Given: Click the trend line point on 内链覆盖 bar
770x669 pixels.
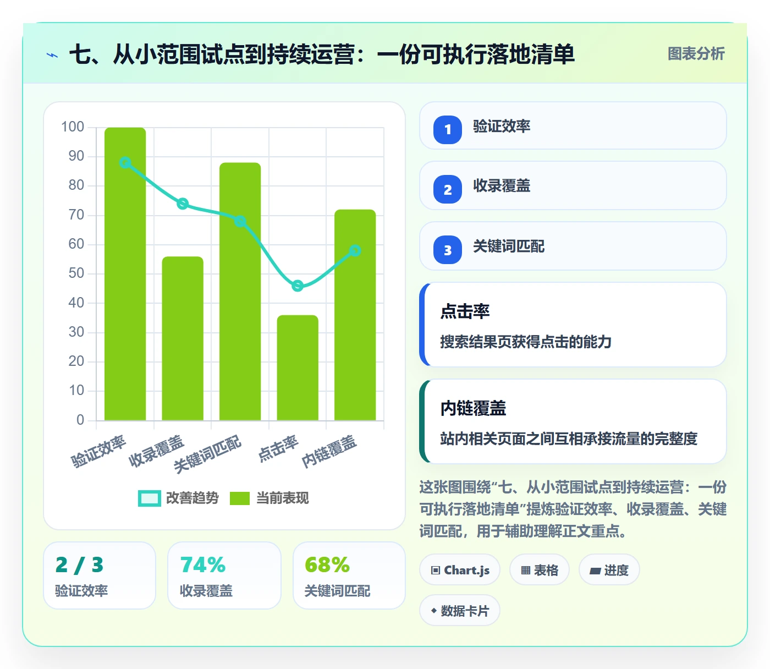Looking at the screenshot, I should [355, 250].
